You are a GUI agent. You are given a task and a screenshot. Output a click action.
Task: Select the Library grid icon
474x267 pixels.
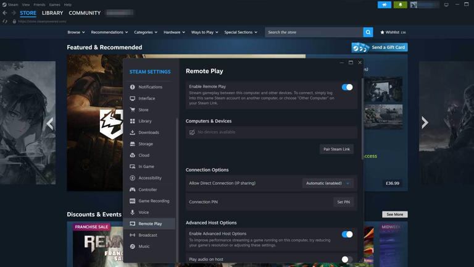click(x=133, y=121)
